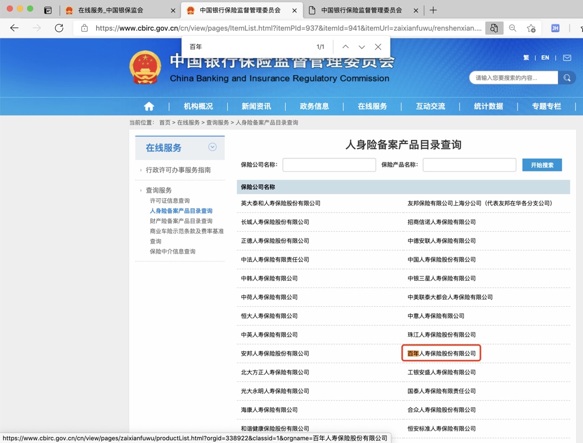This screenshot has height=443, width=583.
Task: Reload the page with the refresh icon
Action: (x=59, y=28)
